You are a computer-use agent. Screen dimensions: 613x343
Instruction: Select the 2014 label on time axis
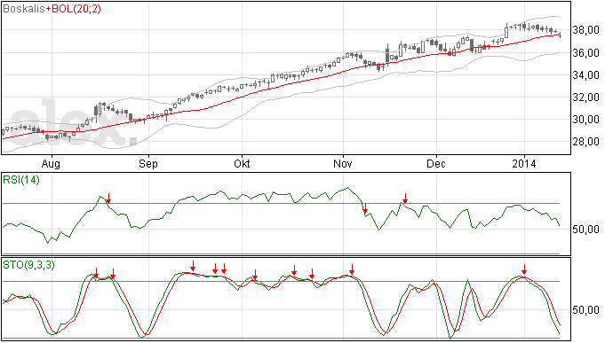tap(524, 163)
